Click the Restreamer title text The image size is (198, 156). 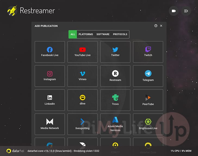[x=37, y=11]
